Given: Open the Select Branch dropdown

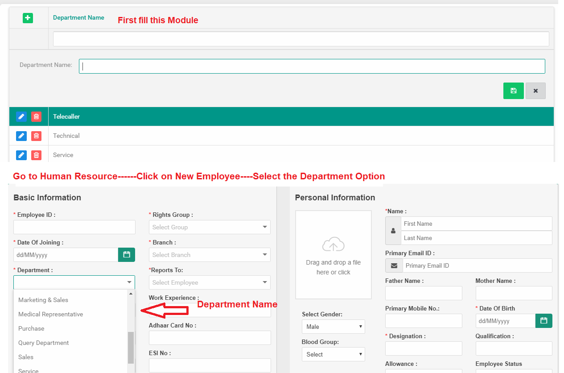Looking at the screenshot, I should (x=210, y=254).
